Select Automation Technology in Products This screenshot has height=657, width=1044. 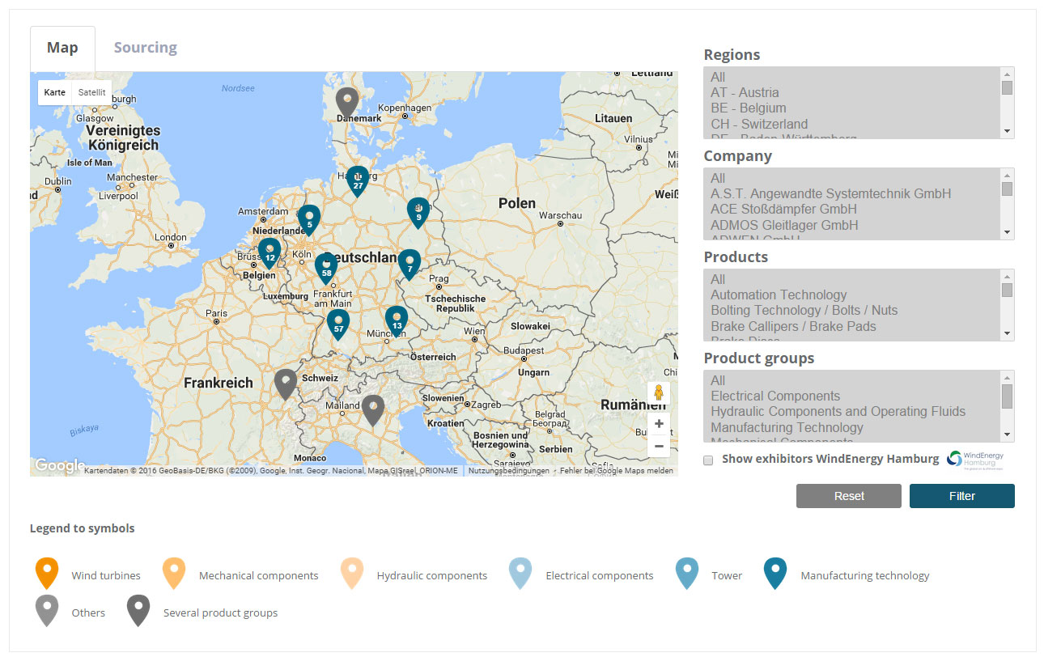click(x=852, y=295)
